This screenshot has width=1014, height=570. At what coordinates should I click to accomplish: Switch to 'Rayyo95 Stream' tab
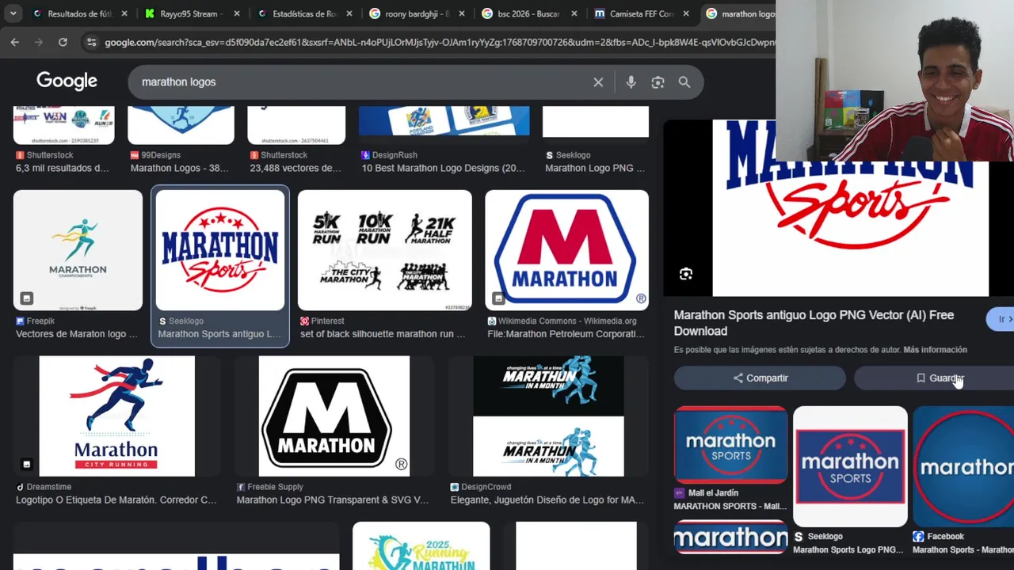point(193,13)
